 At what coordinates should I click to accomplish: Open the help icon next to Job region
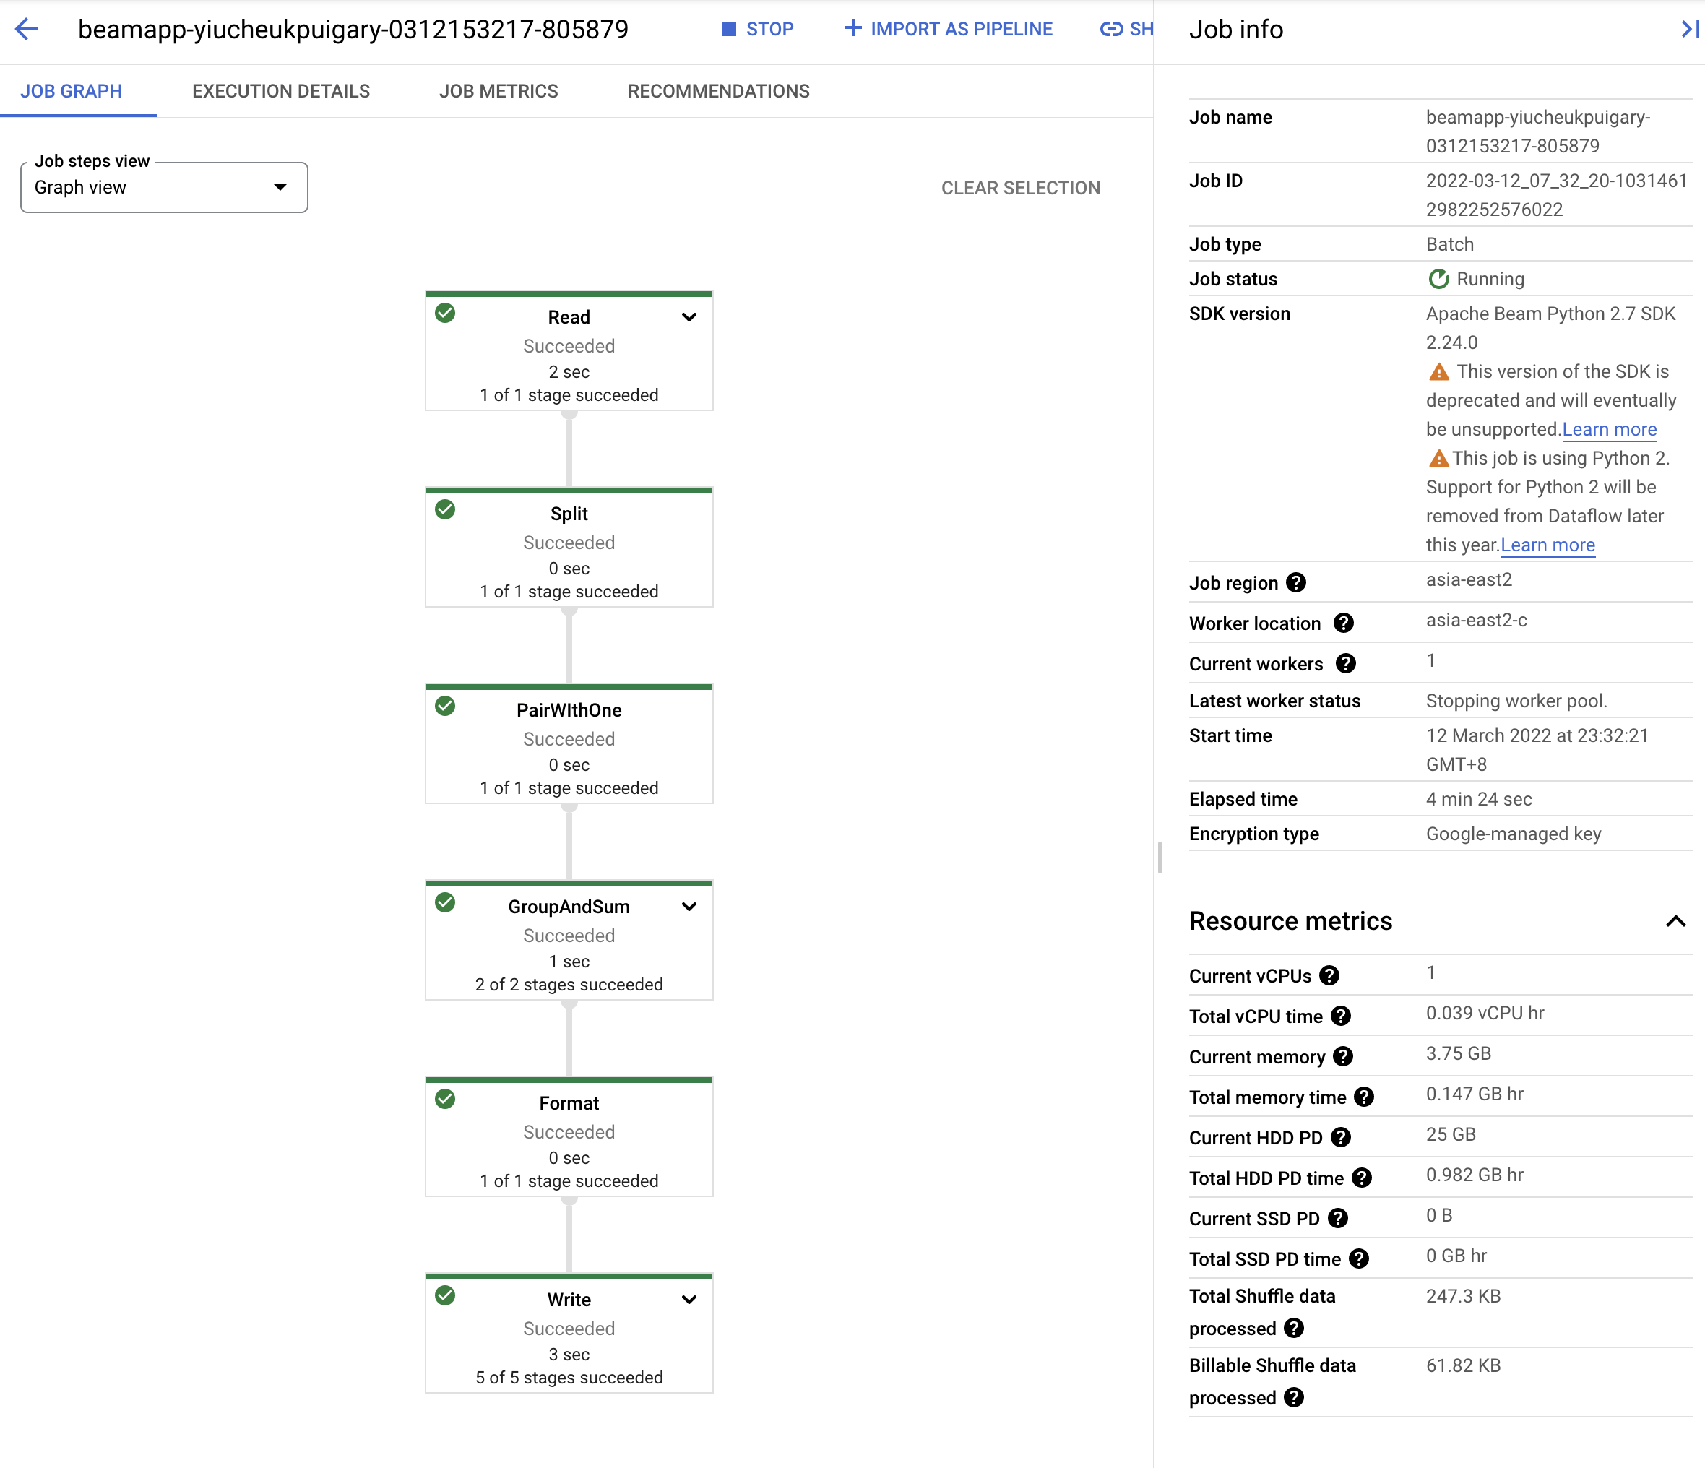(1298, 582)
